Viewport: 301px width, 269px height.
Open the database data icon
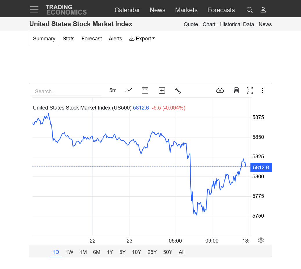pyautogui.click(x=236, y=90)
